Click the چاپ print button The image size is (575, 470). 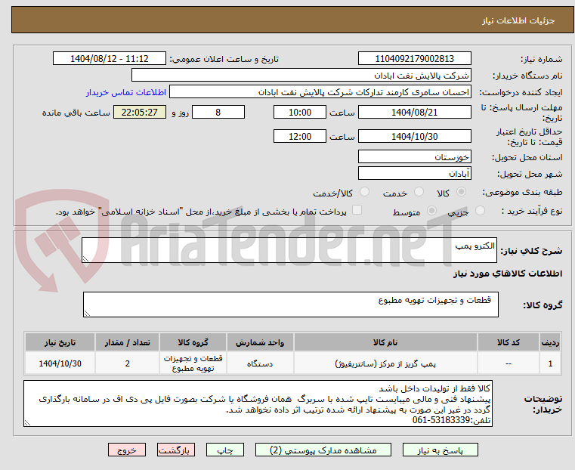click(x=225, y=450)
